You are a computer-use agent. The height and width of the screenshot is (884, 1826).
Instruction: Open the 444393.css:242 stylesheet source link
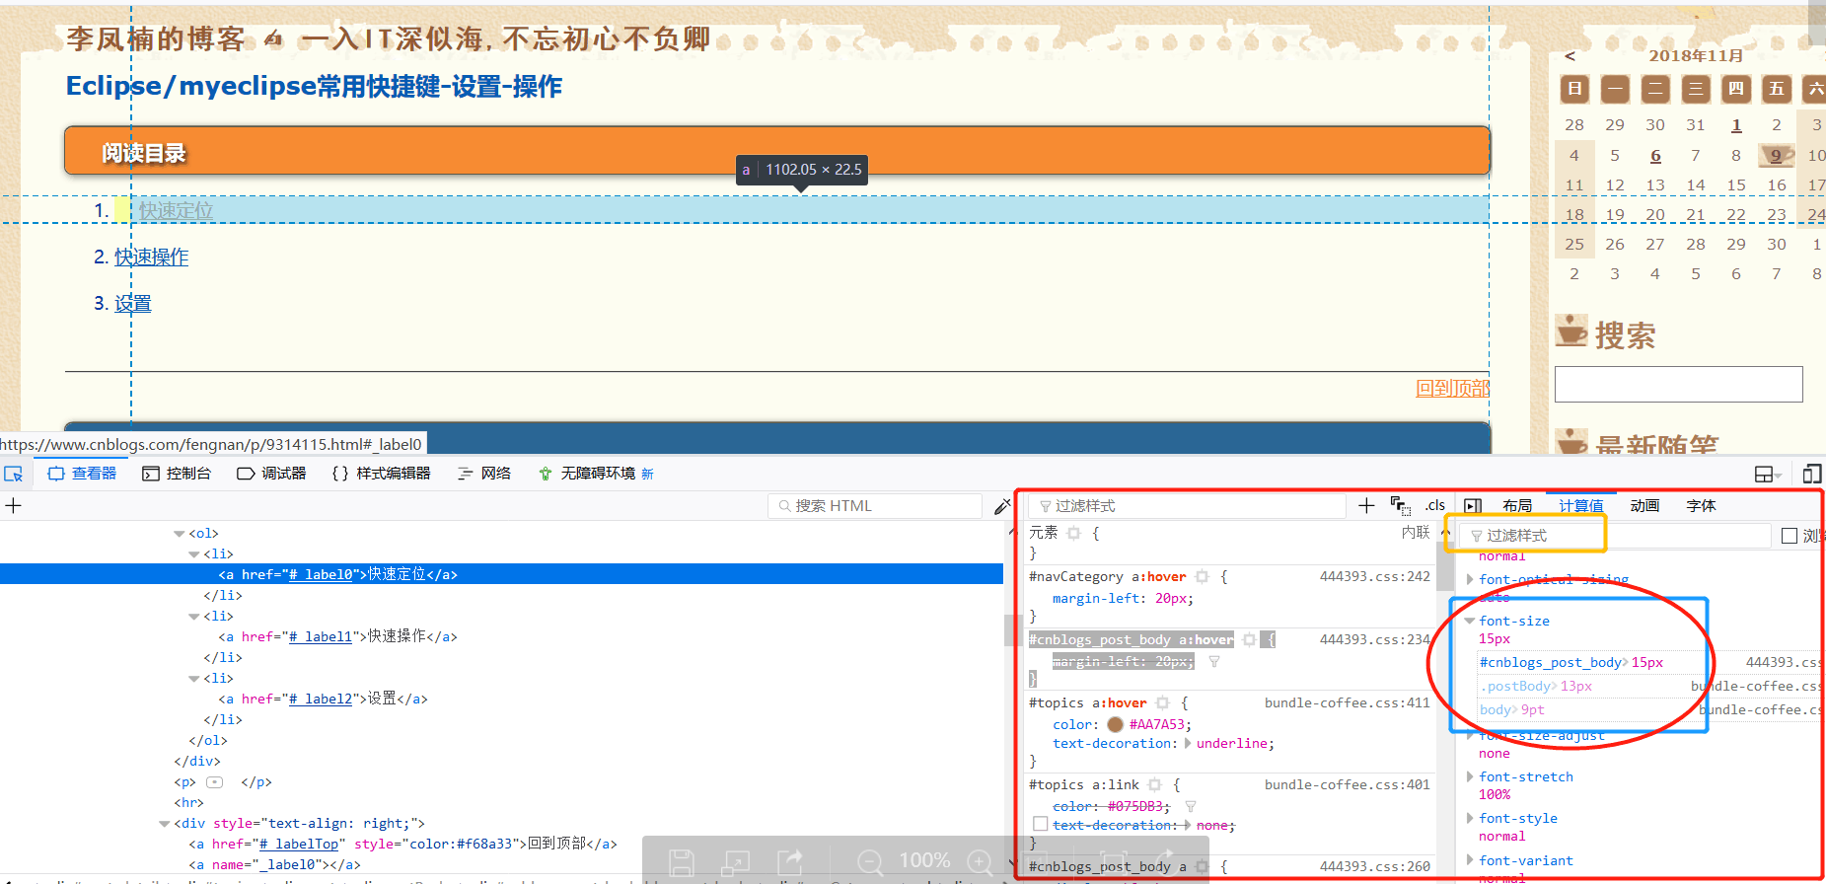point(1375,577)
